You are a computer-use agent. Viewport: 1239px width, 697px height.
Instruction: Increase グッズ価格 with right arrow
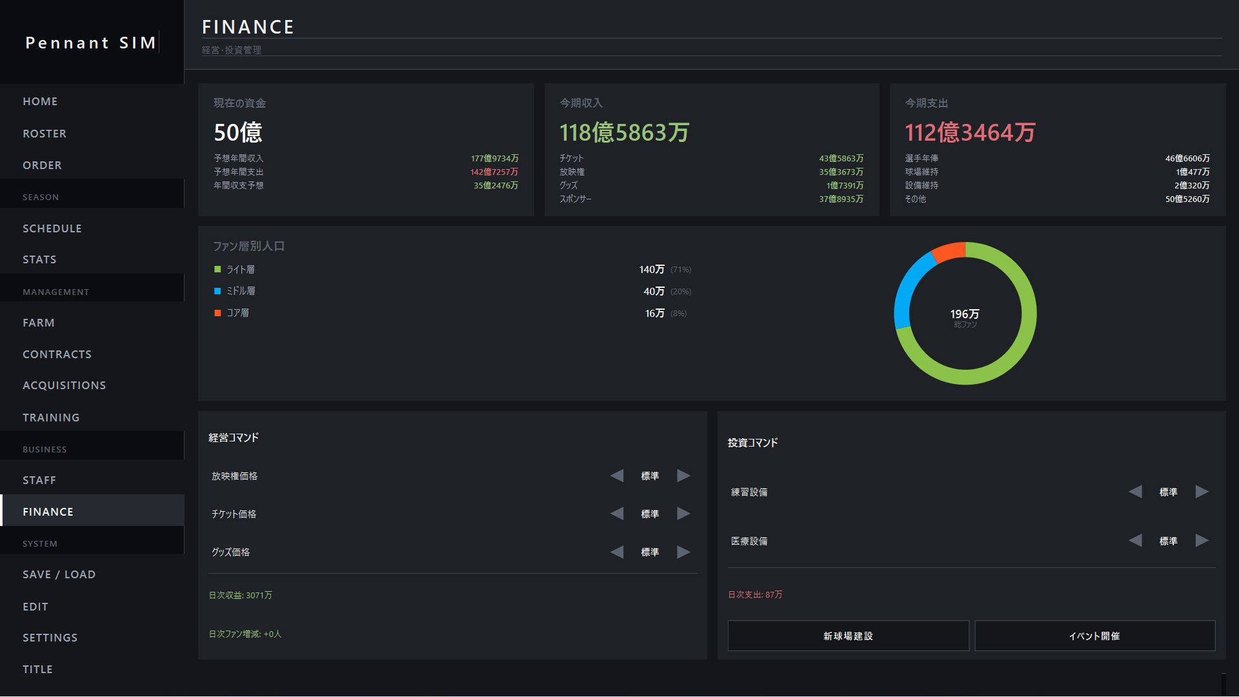tap(683, 552)
